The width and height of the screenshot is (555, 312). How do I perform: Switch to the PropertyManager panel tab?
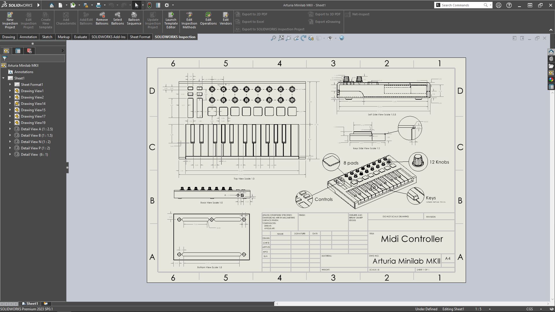18,51
